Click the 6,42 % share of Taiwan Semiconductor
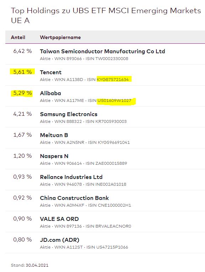 (23, 51)
